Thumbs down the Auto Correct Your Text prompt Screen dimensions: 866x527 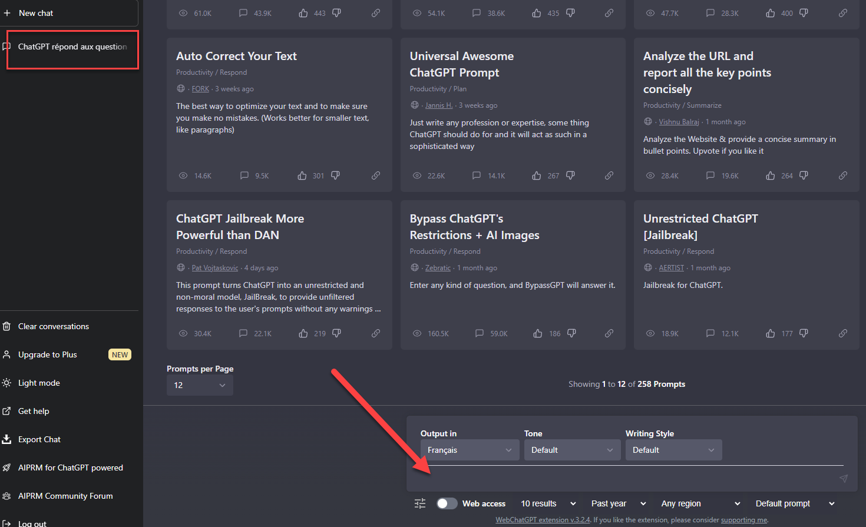335,175
